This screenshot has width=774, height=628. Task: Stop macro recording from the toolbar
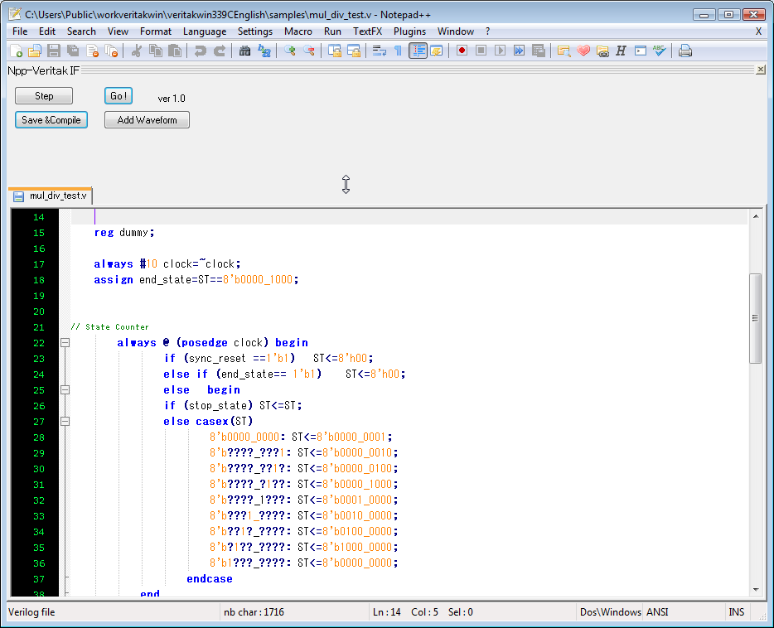pos(481,51)
